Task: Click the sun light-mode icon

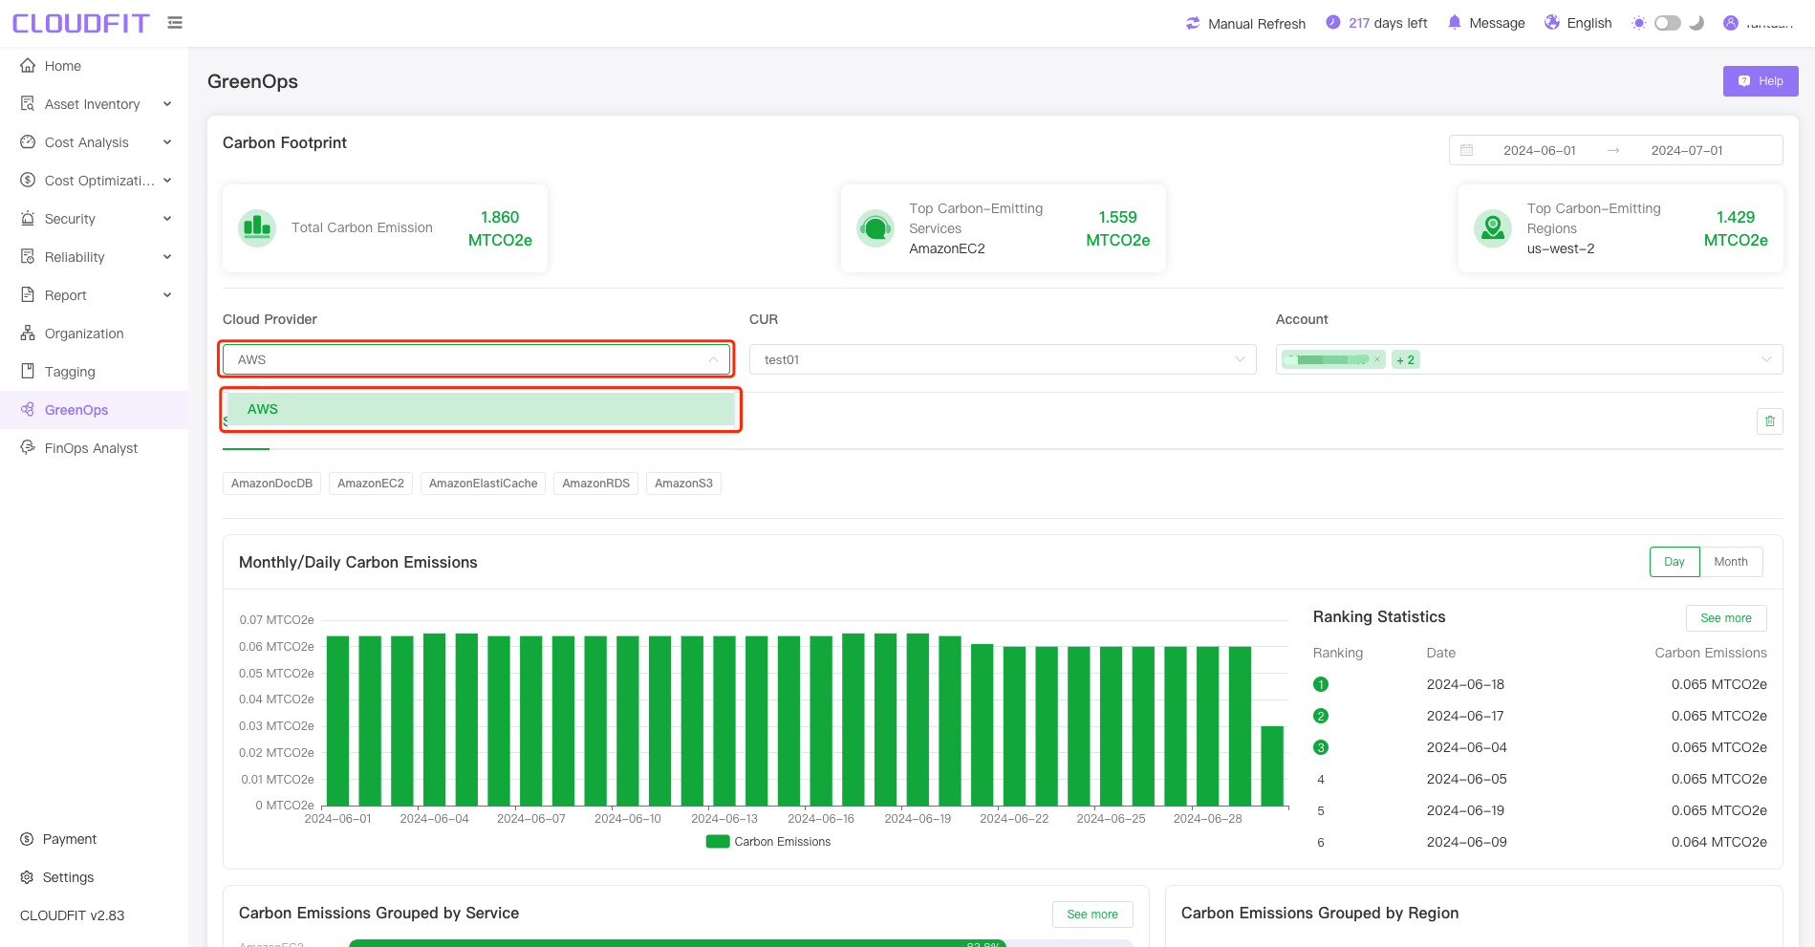Action: (x=1638, y=23)
